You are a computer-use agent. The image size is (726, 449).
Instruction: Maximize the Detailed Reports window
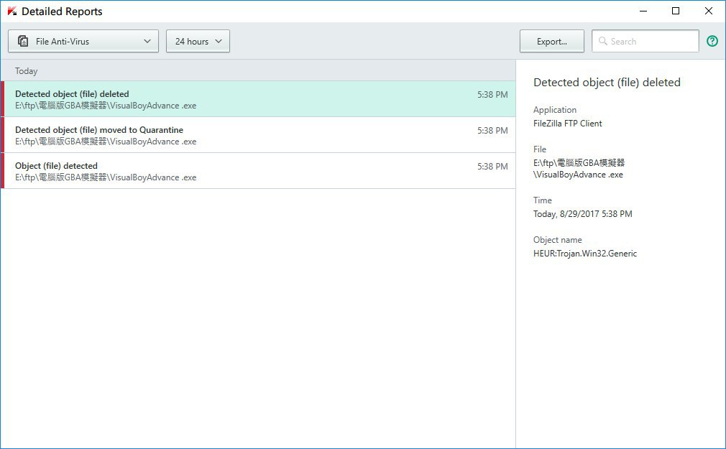coord(676,11)
